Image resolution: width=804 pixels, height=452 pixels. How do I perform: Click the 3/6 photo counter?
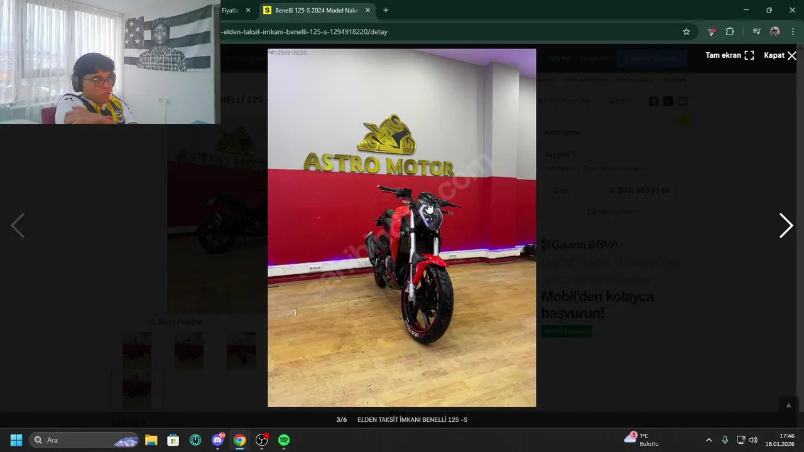point(341,419)
